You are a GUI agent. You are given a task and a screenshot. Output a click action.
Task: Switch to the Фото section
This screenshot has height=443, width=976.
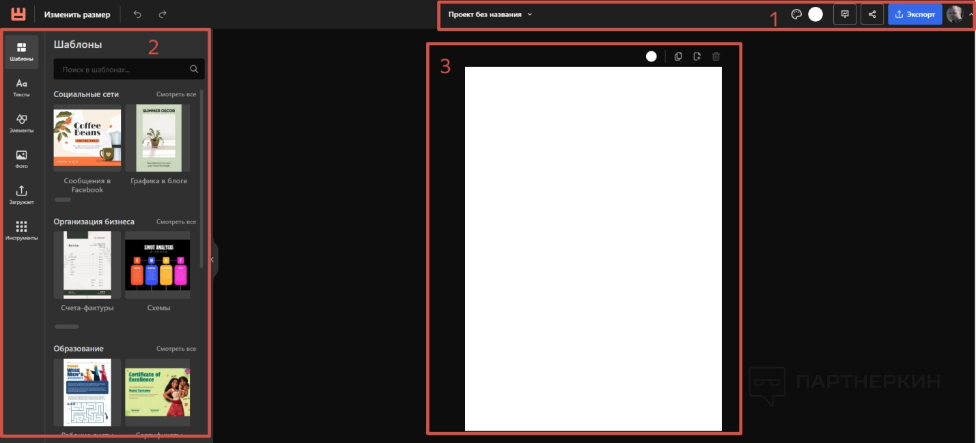tap(21, 159)
